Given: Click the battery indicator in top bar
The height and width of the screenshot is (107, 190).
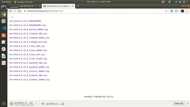Looking at the screenshot, I should tap(184, 2).
